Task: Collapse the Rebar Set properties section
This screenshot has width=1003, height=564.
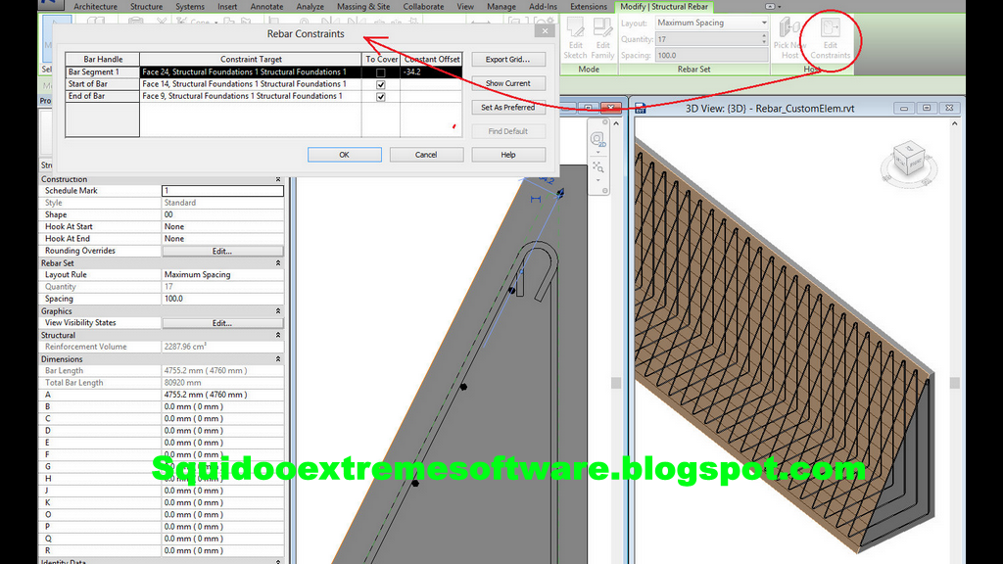Action: click(x=277, y=262)
